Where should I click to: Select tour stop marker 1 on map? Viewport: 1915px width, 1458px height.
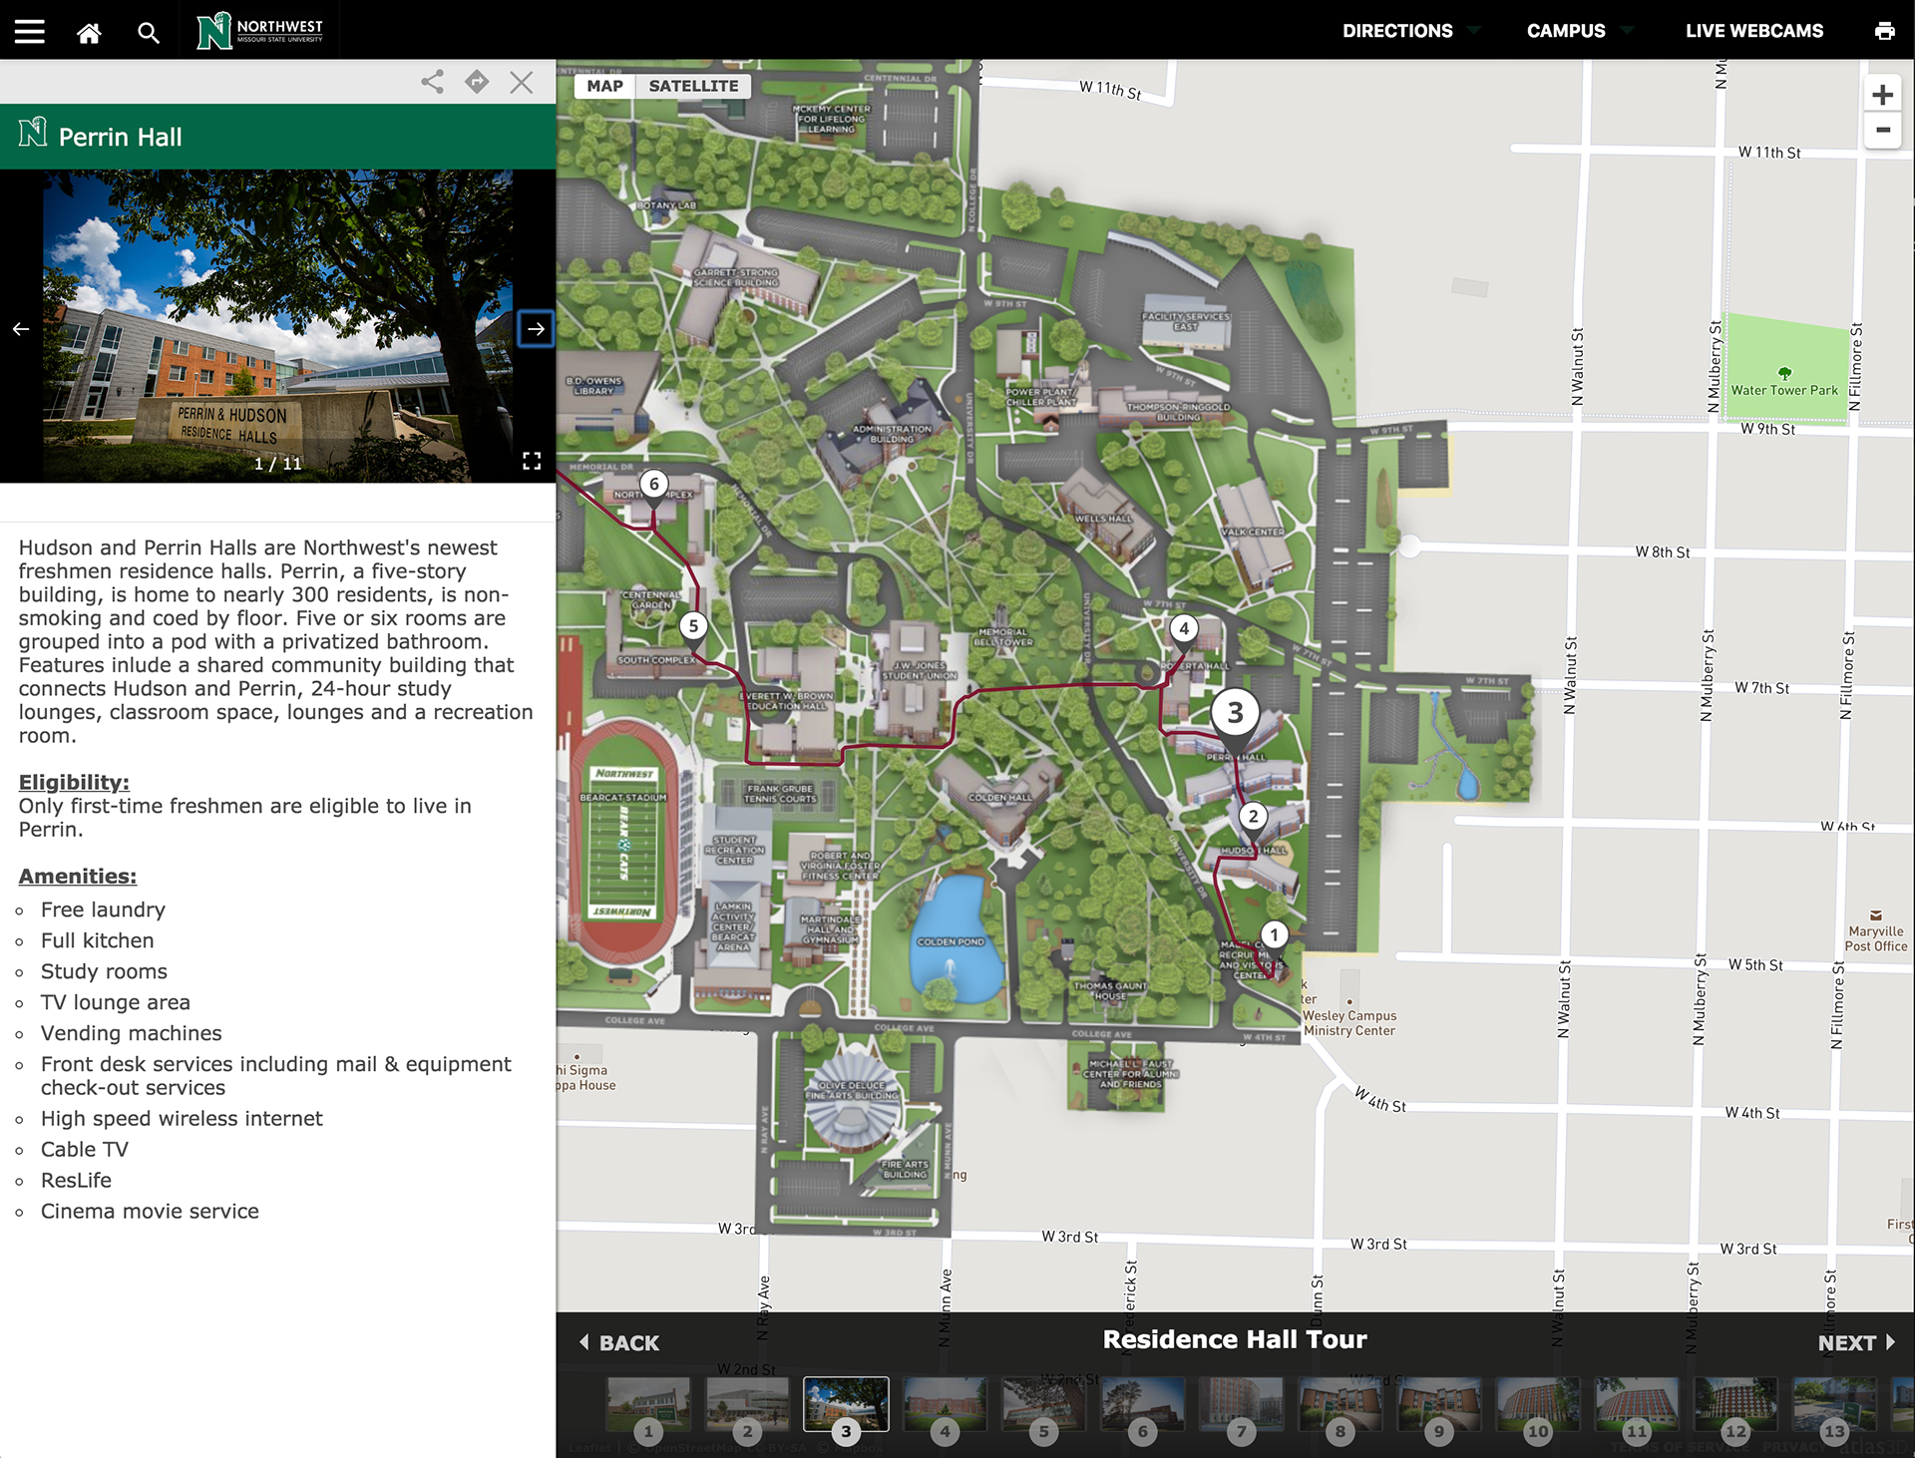click(1274, 935)
